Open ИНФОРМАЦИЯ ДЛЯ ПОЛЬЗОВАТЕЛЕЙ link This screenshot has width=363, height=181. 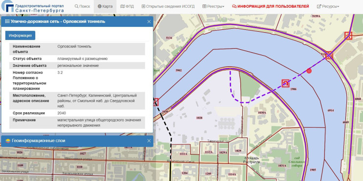[270, 6]
